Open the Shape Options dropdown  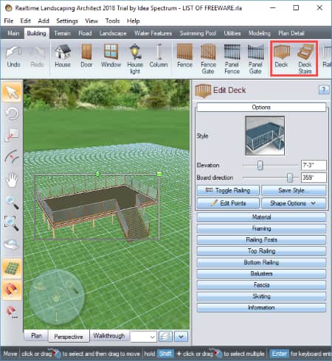click(x=294, y=203)
